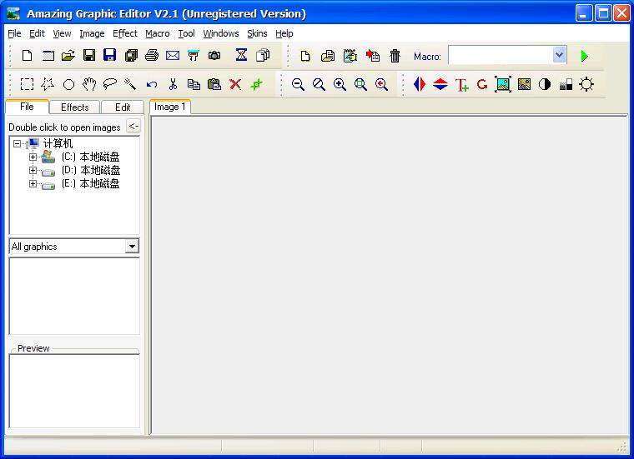Select the star-shaped polygon selection tool
The height and width of the screenshot is (459, 634).
[x=48, y=84]
